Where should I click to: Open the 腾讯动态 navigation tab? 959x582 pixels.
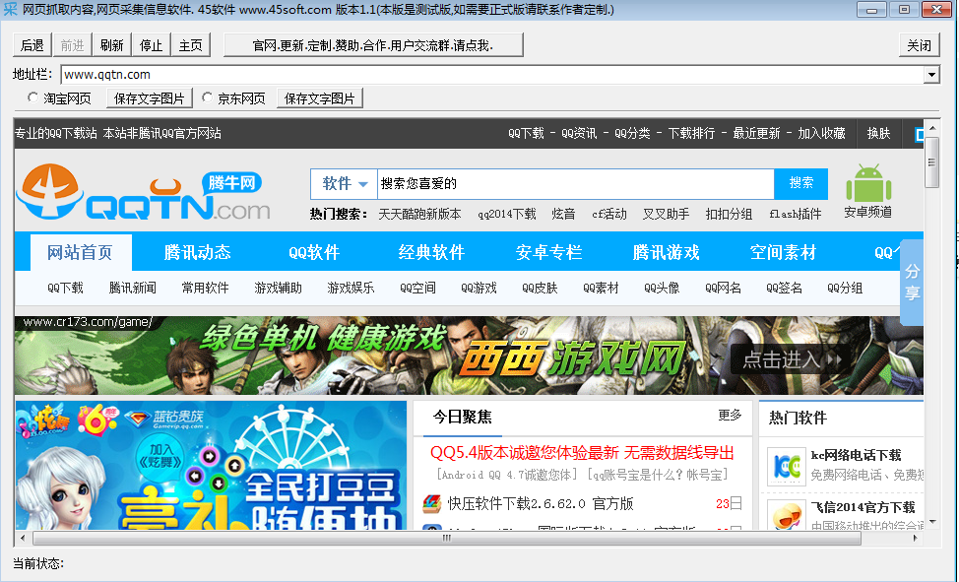click(x=197, y=252)
